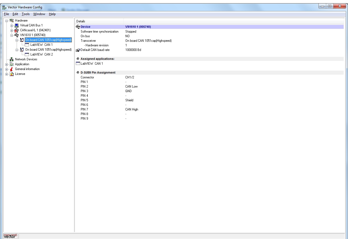348x239 pixels.
Task: Open the File menu
Action: click(6, 14)
